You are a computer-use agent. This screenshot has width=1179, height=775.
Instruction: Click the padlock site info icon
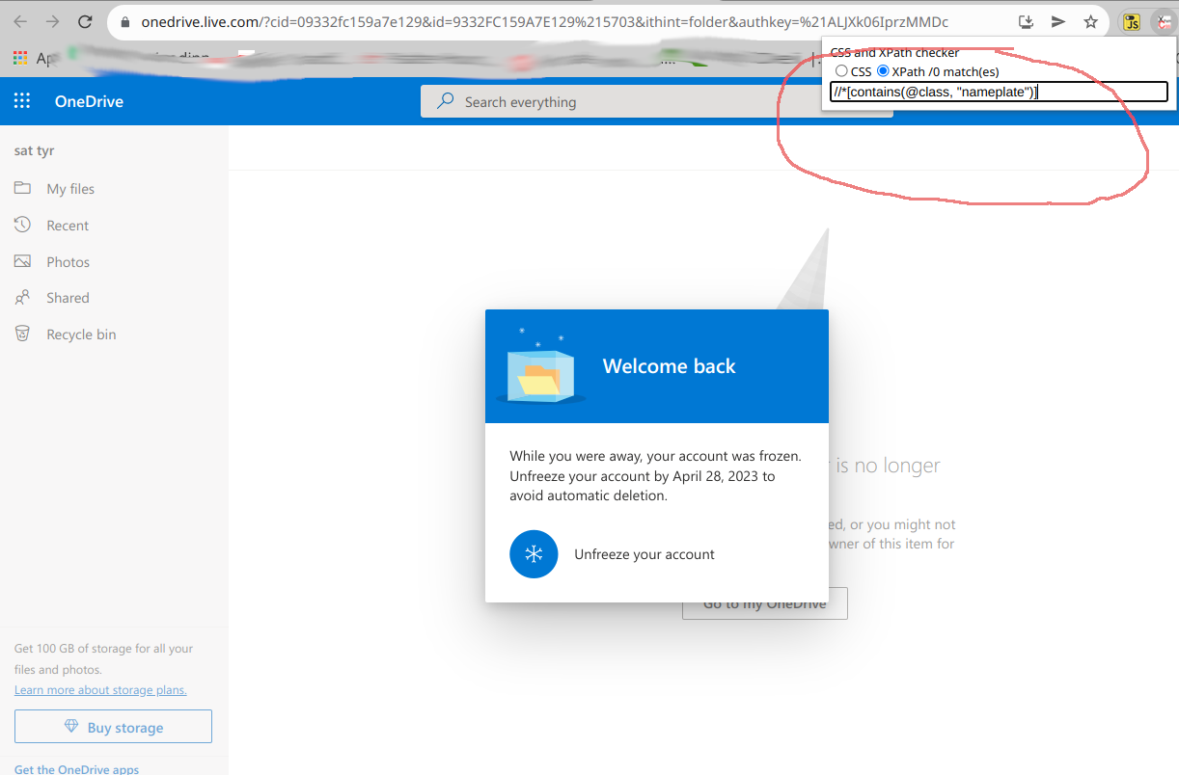click(125, 21)
